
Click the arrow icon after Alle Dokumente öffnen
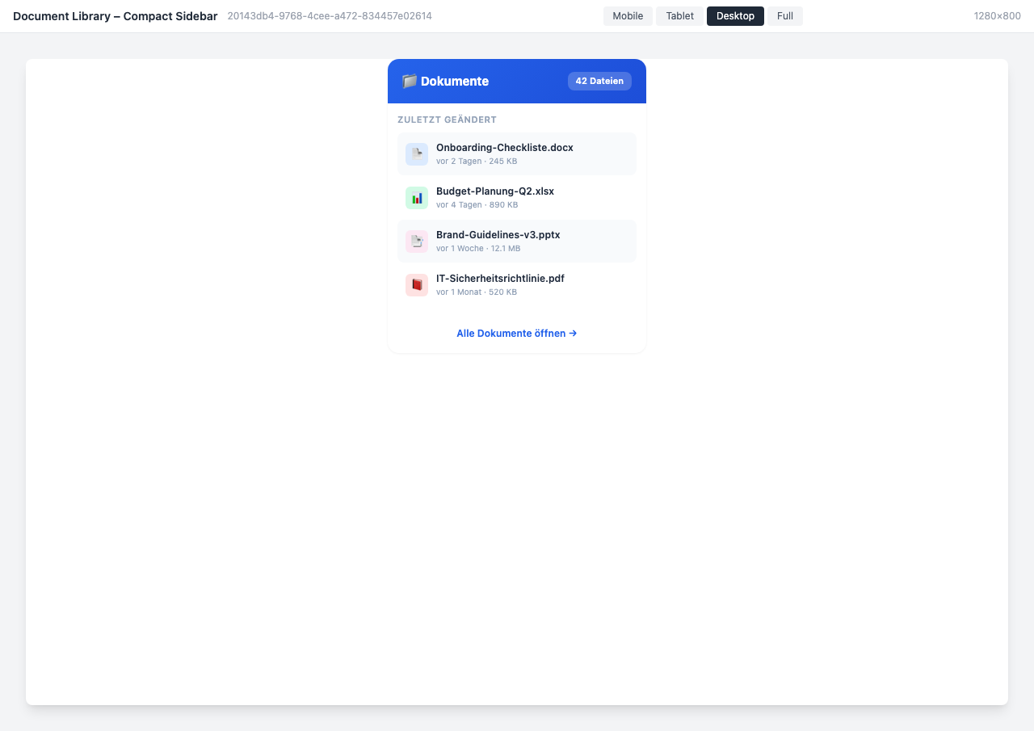pos(573,333)
